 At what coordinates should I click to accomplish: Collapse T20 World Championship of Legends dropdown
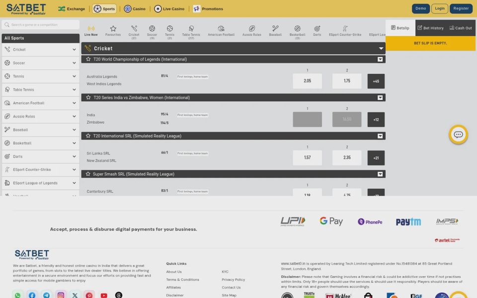(x=380, y=59)
